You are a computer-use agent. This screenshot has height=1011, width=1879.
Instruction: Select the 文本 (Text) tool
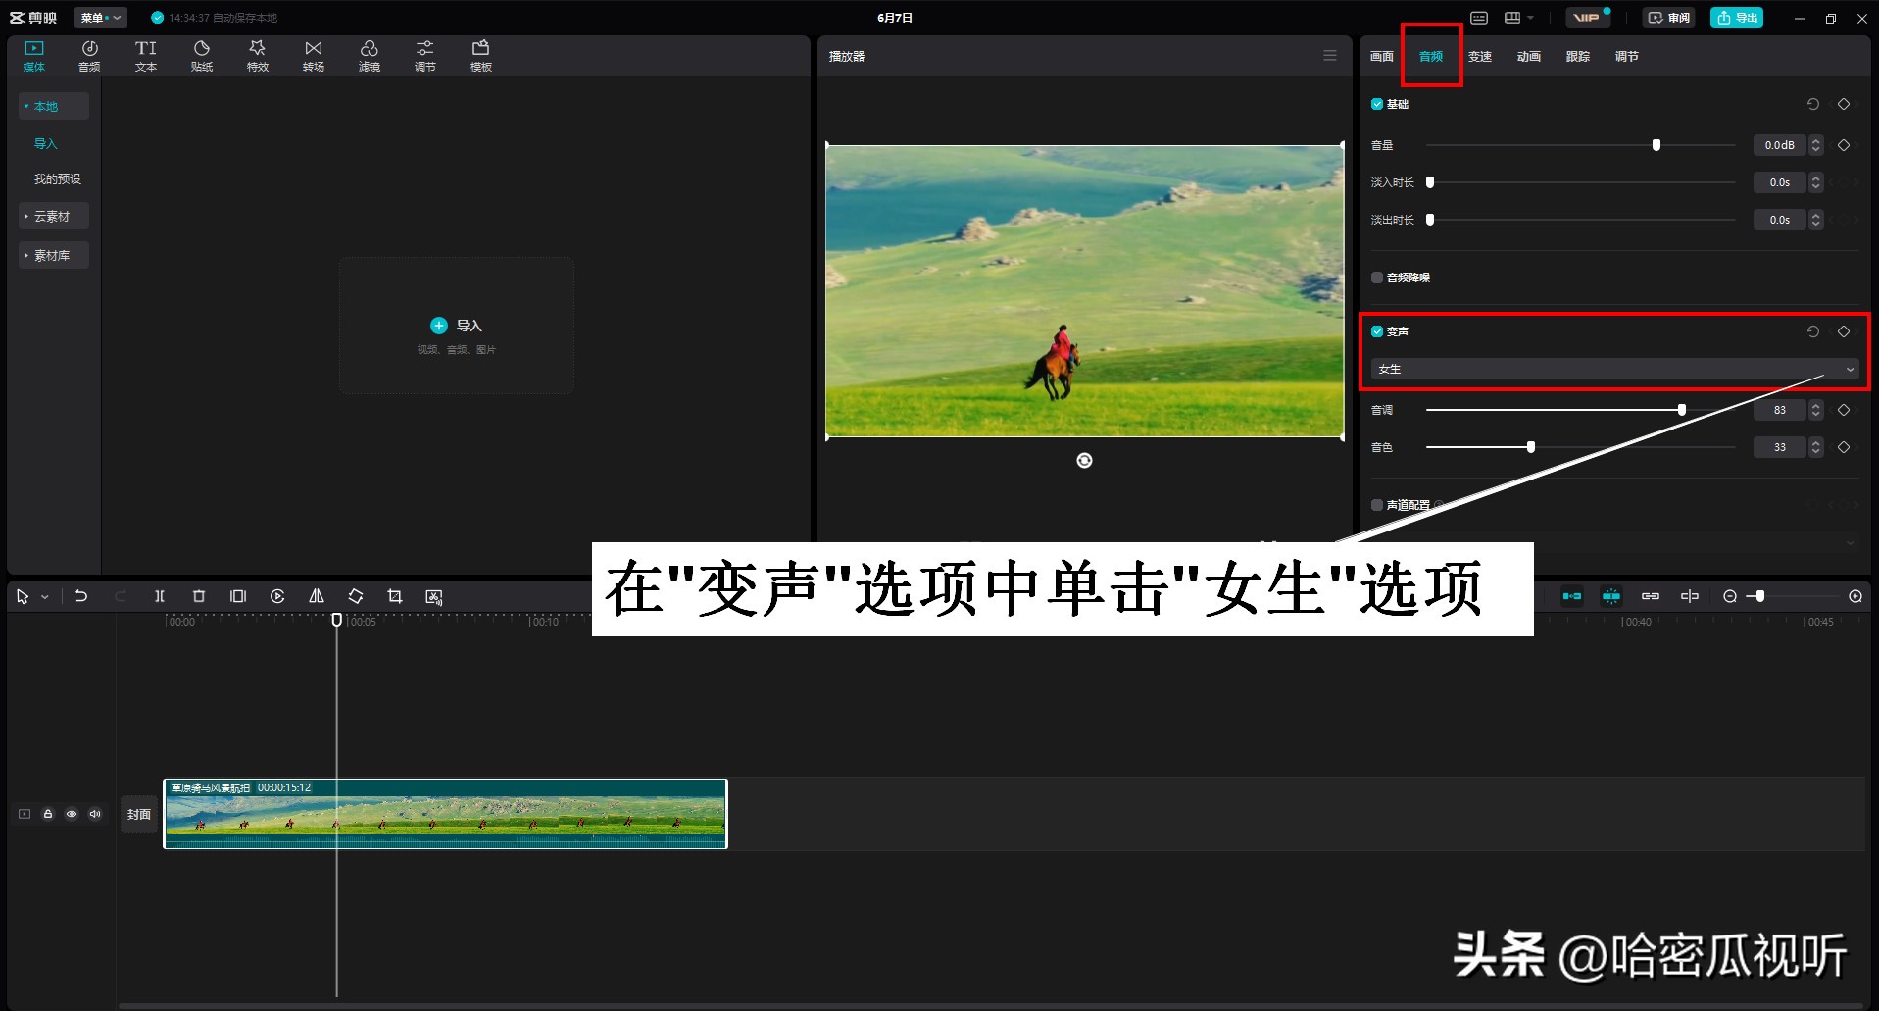[x=145, y=54]
